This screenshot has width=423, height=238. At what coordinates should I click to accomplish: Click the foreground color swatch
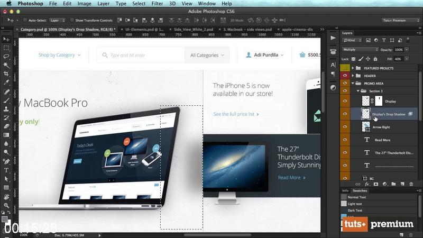coord(4,219)
